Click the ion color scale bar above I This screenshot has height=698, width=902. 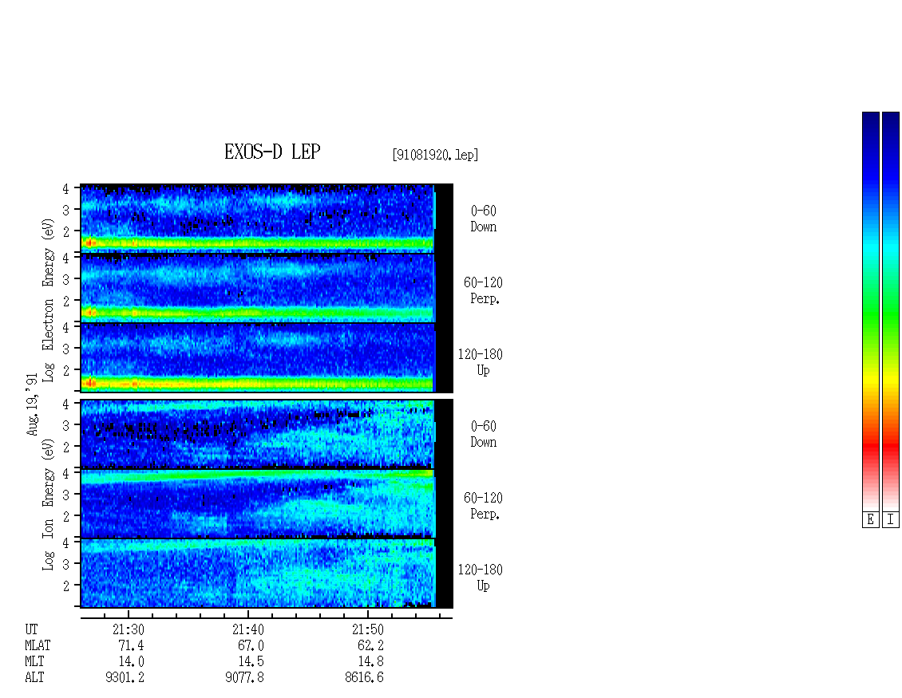[891, 311]
